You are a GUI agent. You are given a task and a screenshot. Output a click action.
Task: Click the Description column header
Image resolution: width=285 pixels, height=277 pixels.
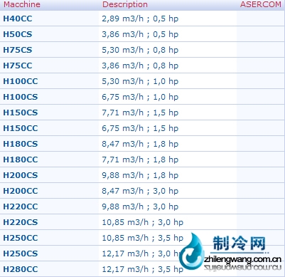tap(125, 4)
